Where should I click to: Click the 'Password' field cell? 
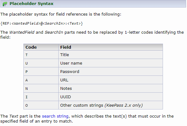111,72
